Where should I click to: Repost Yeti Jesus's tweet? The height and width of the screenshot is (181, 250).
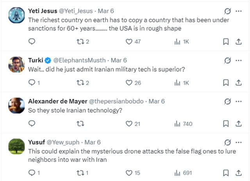pos(81,41)
